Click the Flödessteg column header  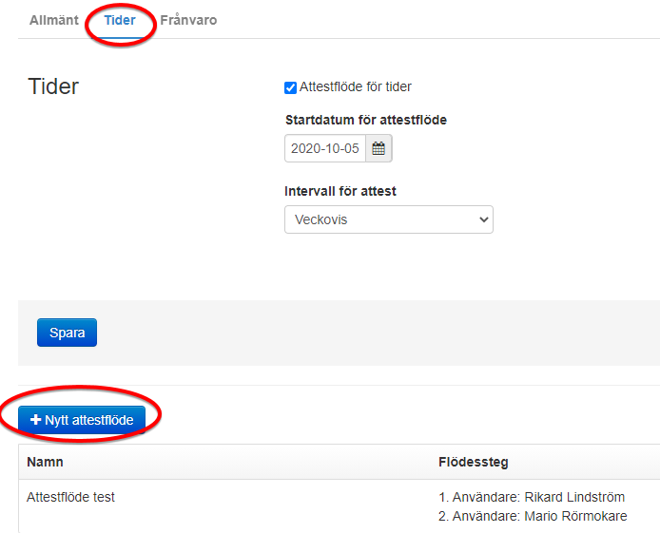point(473,463)
